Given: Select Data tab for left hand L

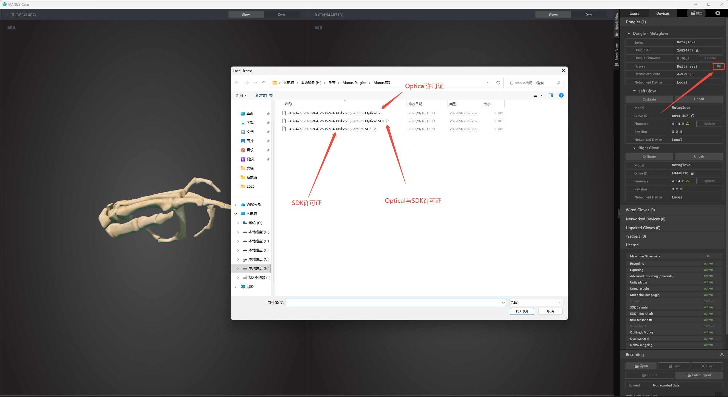Looking at the screenshot, I should click(x=282, y=15).
